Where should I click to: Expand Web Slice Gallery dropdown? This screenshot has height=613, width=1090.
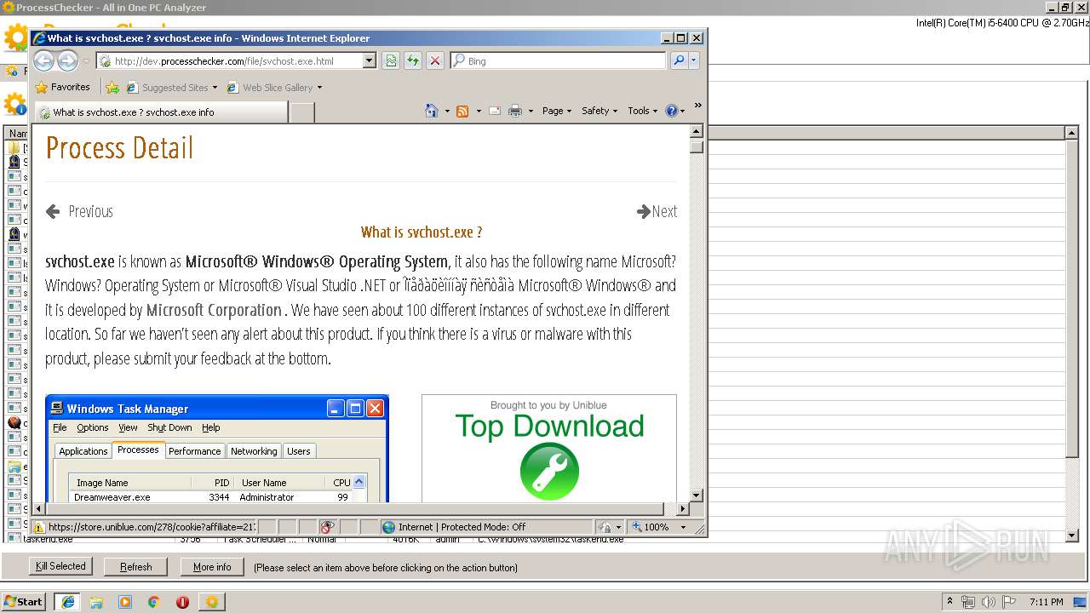tap(319, 87)
